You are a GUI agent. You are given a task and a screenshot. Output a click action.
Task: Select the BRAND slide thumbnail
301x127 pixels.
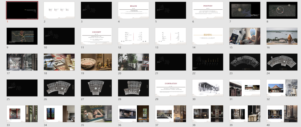[133, 10]
